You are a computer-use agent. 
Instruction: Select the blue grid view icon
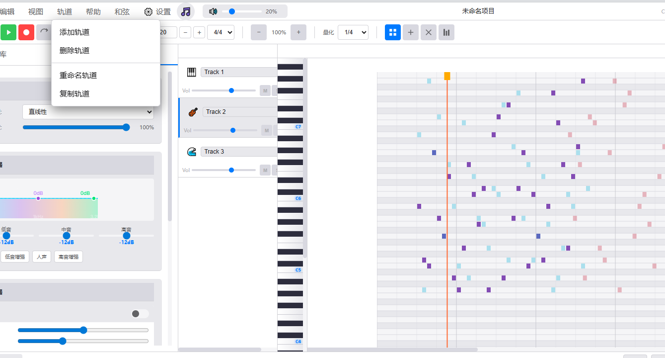pyautogui.click(x=393, y=32)
